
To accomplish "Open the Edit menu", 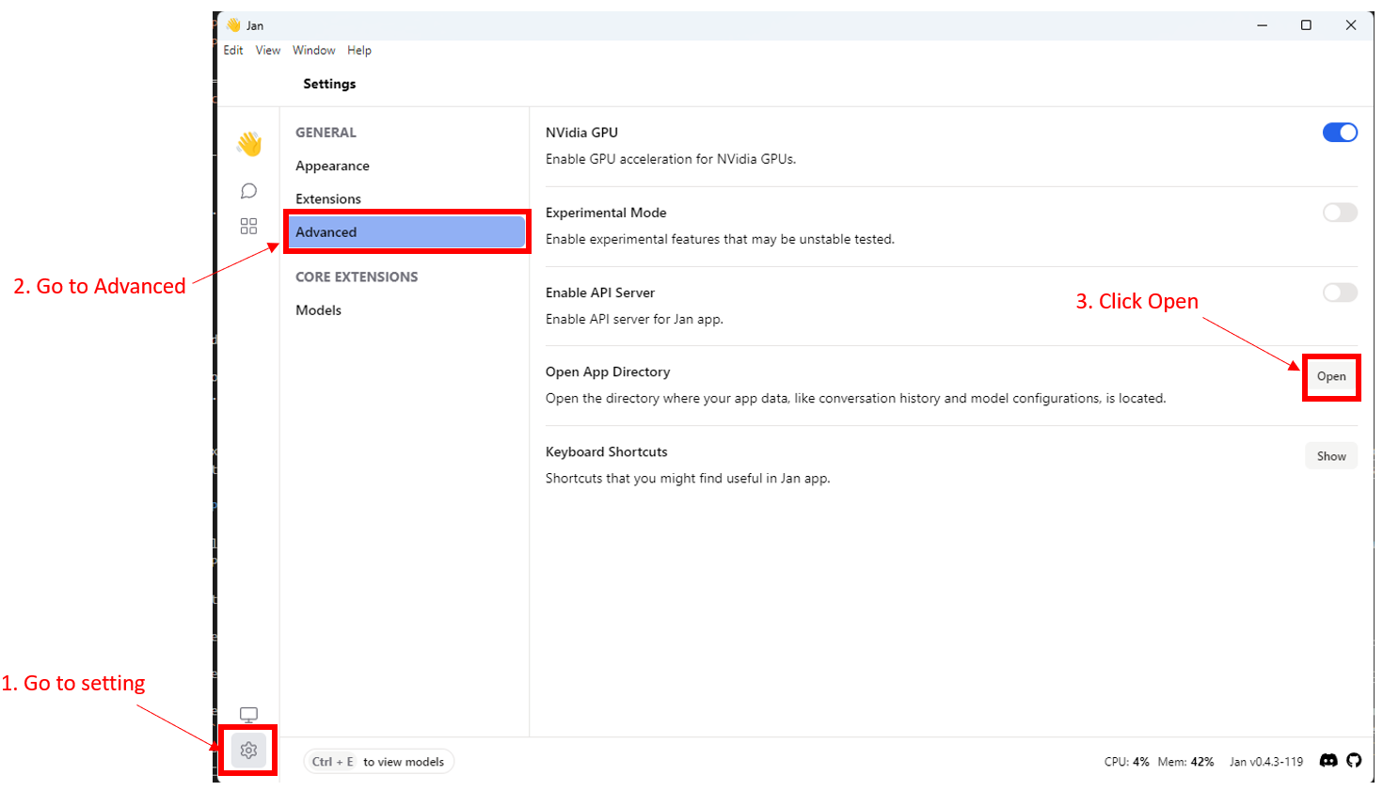I will [x=232, y=50].
